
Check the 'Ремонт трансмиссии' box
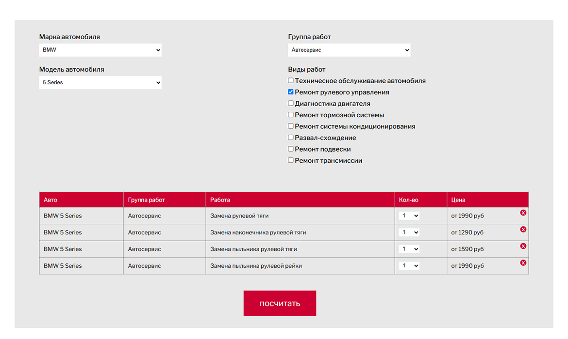(x=290, y=160)
